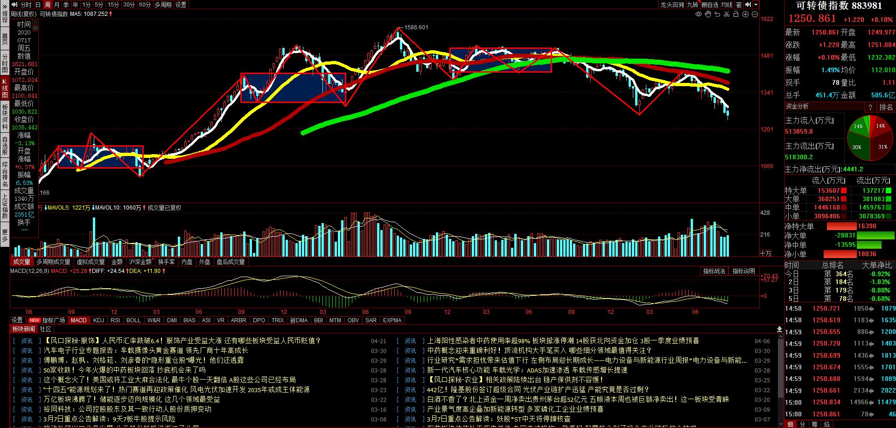Click 删自选 to remove from watchlist
This screenshot has width=896, height=428.
[710, 5]
